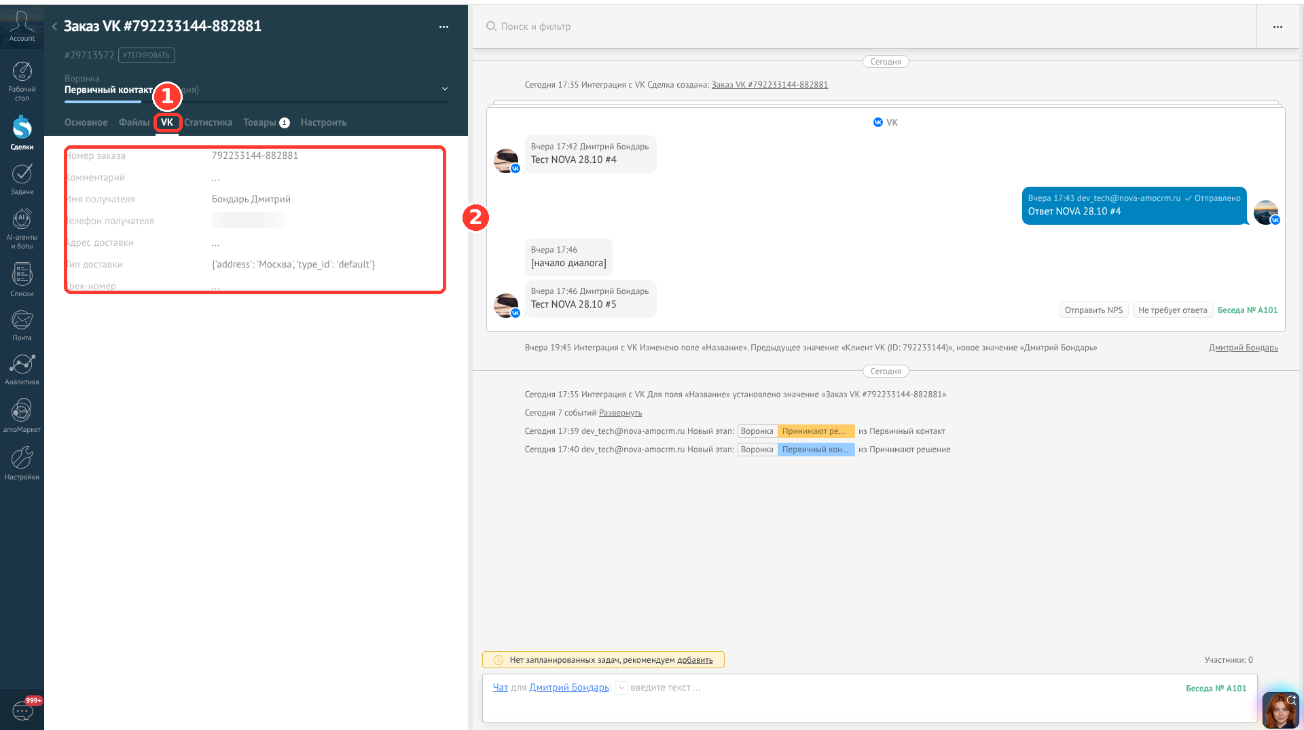Open amoМаркет
The width and height of the screenshot is (1304, 730).
[x=22, y=416]
